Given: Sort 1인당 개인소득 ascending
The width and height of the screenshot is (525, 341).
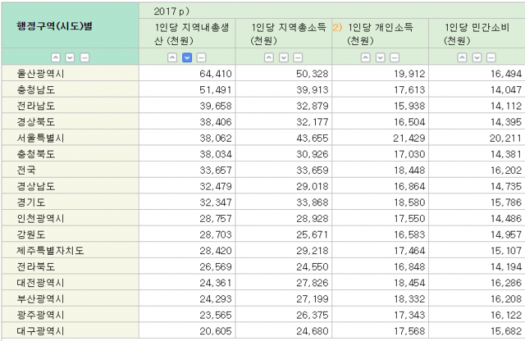Looking at the screenshot, I should click(366, 58).
